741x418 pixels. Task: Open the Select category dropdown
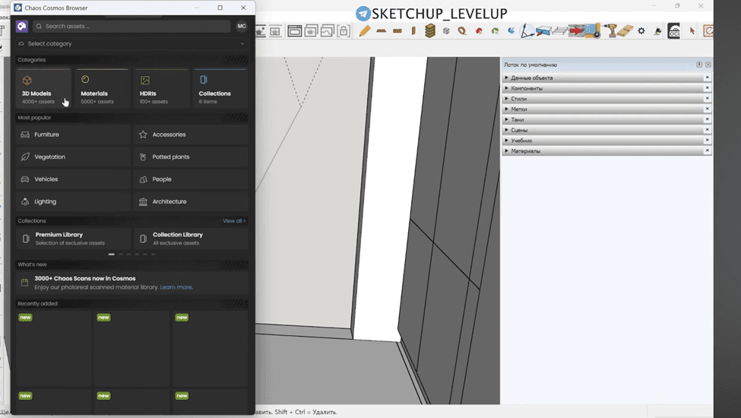click(131, 43)
